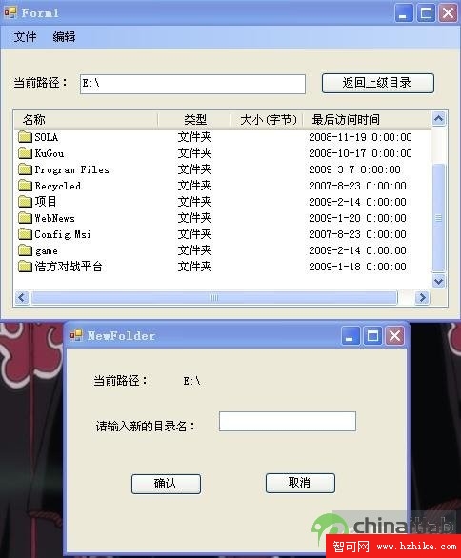Screen dimensions: 461x558
Task: Focus the new directory name field
Action: 288,421
